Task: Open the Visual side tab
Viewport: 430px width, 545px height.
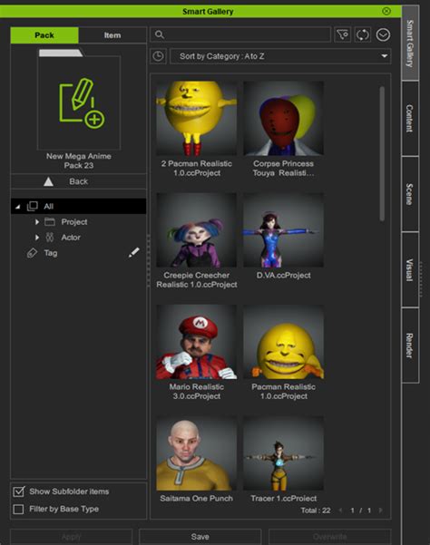Action: [x=410, y=269]
